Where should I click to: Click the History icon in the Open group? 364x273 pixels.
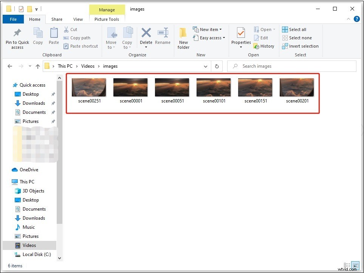click(264, 46)
